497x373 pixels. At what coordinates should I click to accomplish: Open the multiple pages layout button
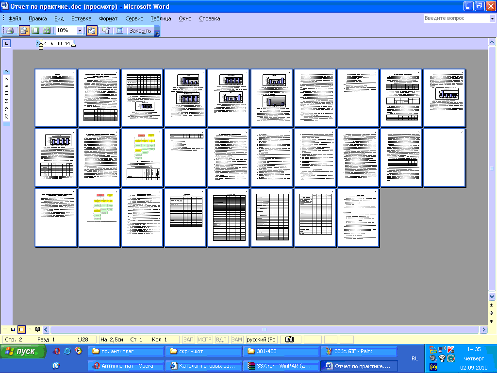click(47, 31)
